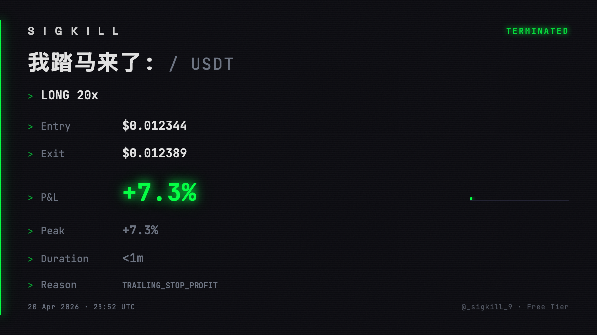Click the arrow beside LONG 20x

click(30, 96)
